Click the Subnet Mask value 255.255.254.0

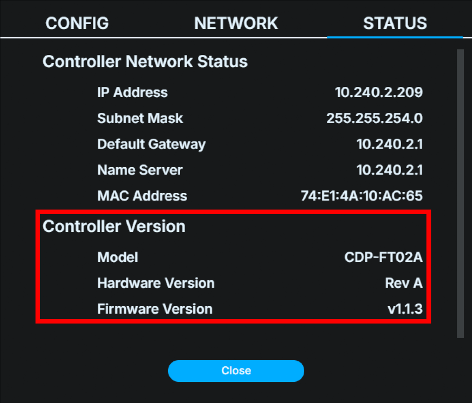tap(374, 118)
